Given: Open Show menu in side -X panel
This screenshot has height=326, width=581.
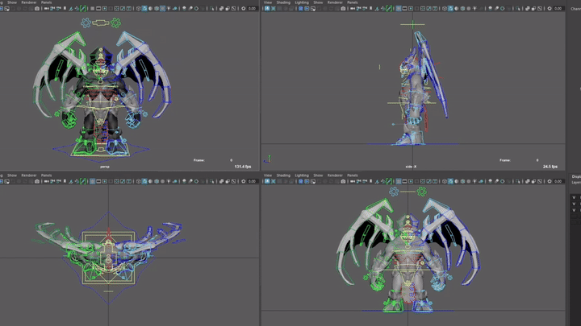Looking at the screenshot, I should [x=318, y=2].
